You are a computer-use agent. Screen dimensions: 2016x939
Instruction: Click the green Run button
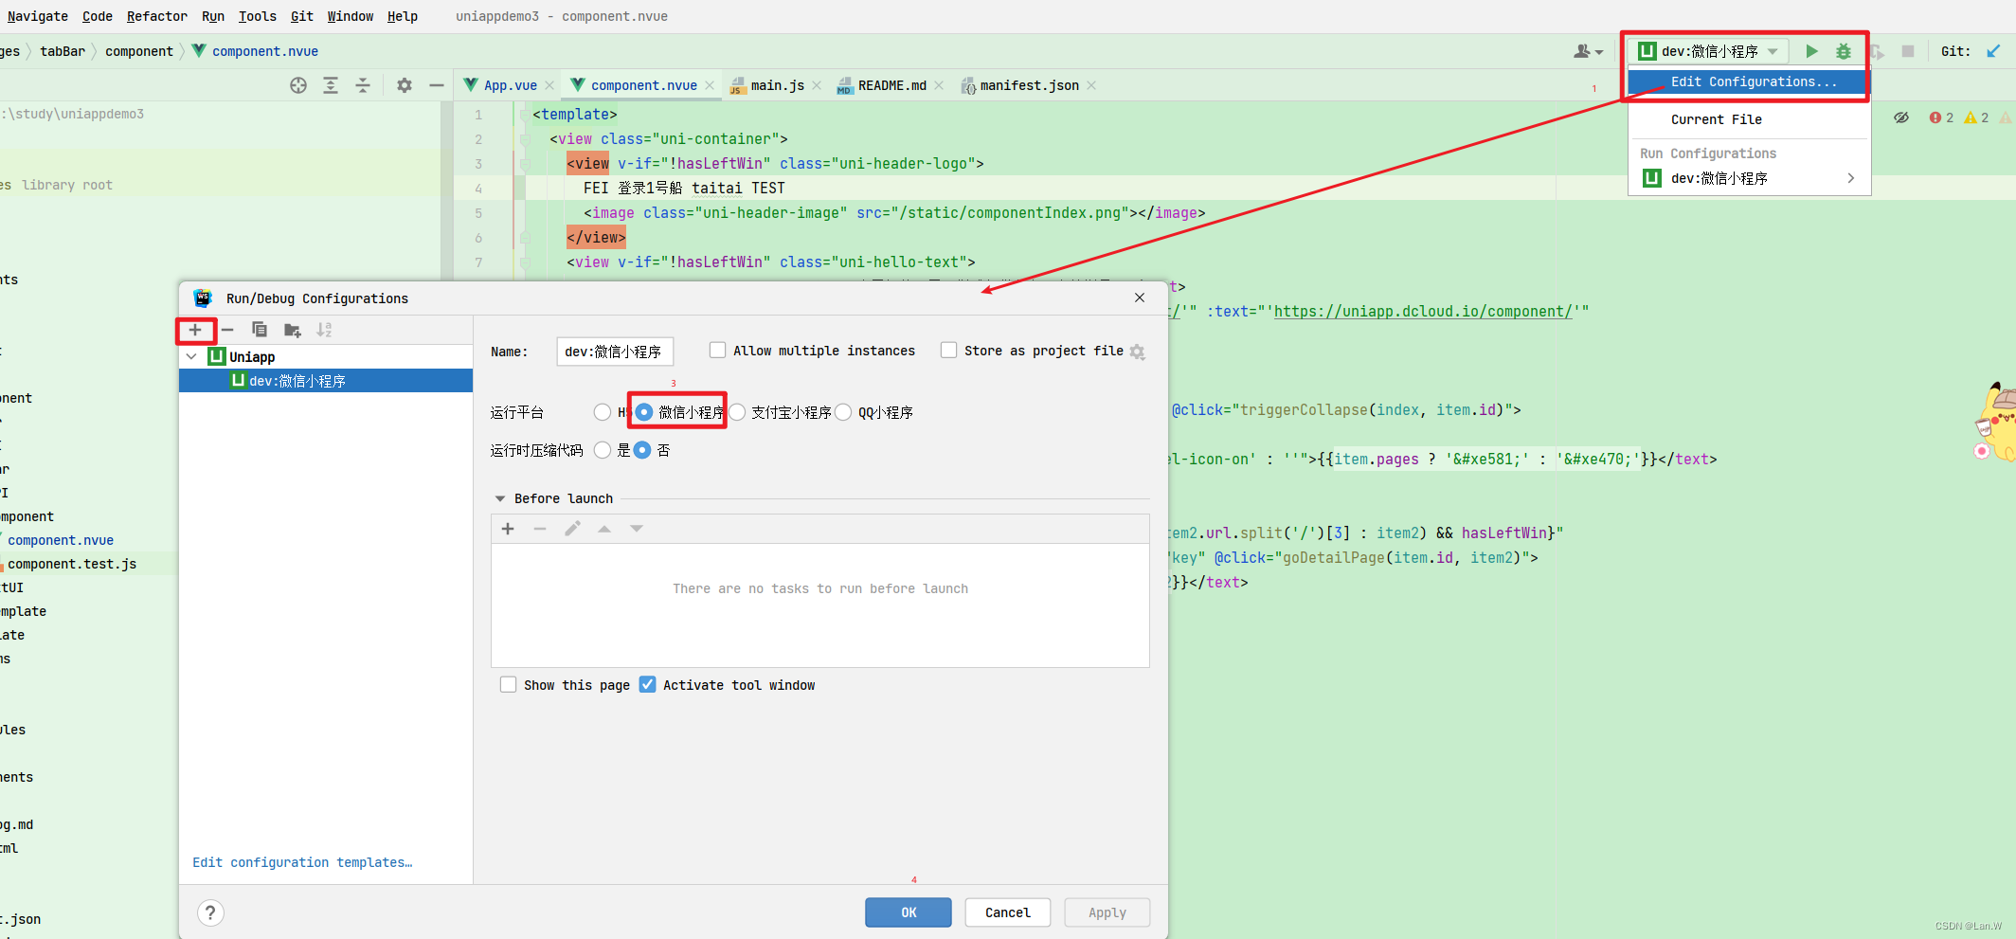click(1811, 51)
